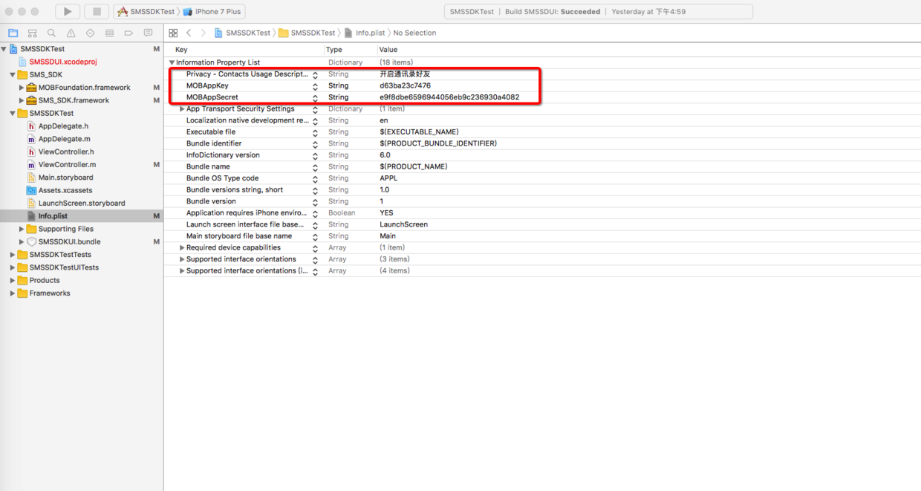Expand the SMSSDKTestUITests group
The height and width of the screenshot is (491, 921).
(13, 267)
